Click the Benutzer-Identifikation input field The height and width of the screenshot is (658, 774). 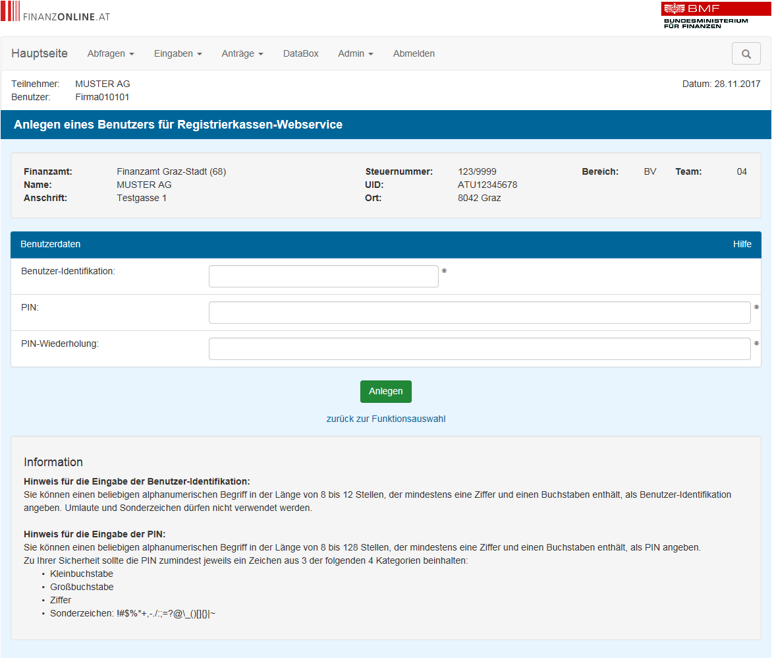[323, 276]
